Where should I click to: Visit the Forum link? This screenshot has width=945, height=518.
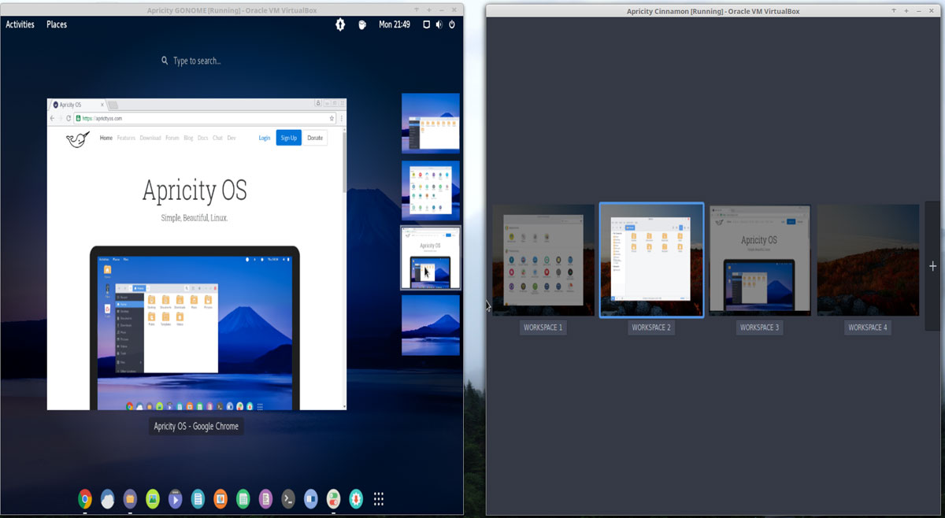(172, 138)
